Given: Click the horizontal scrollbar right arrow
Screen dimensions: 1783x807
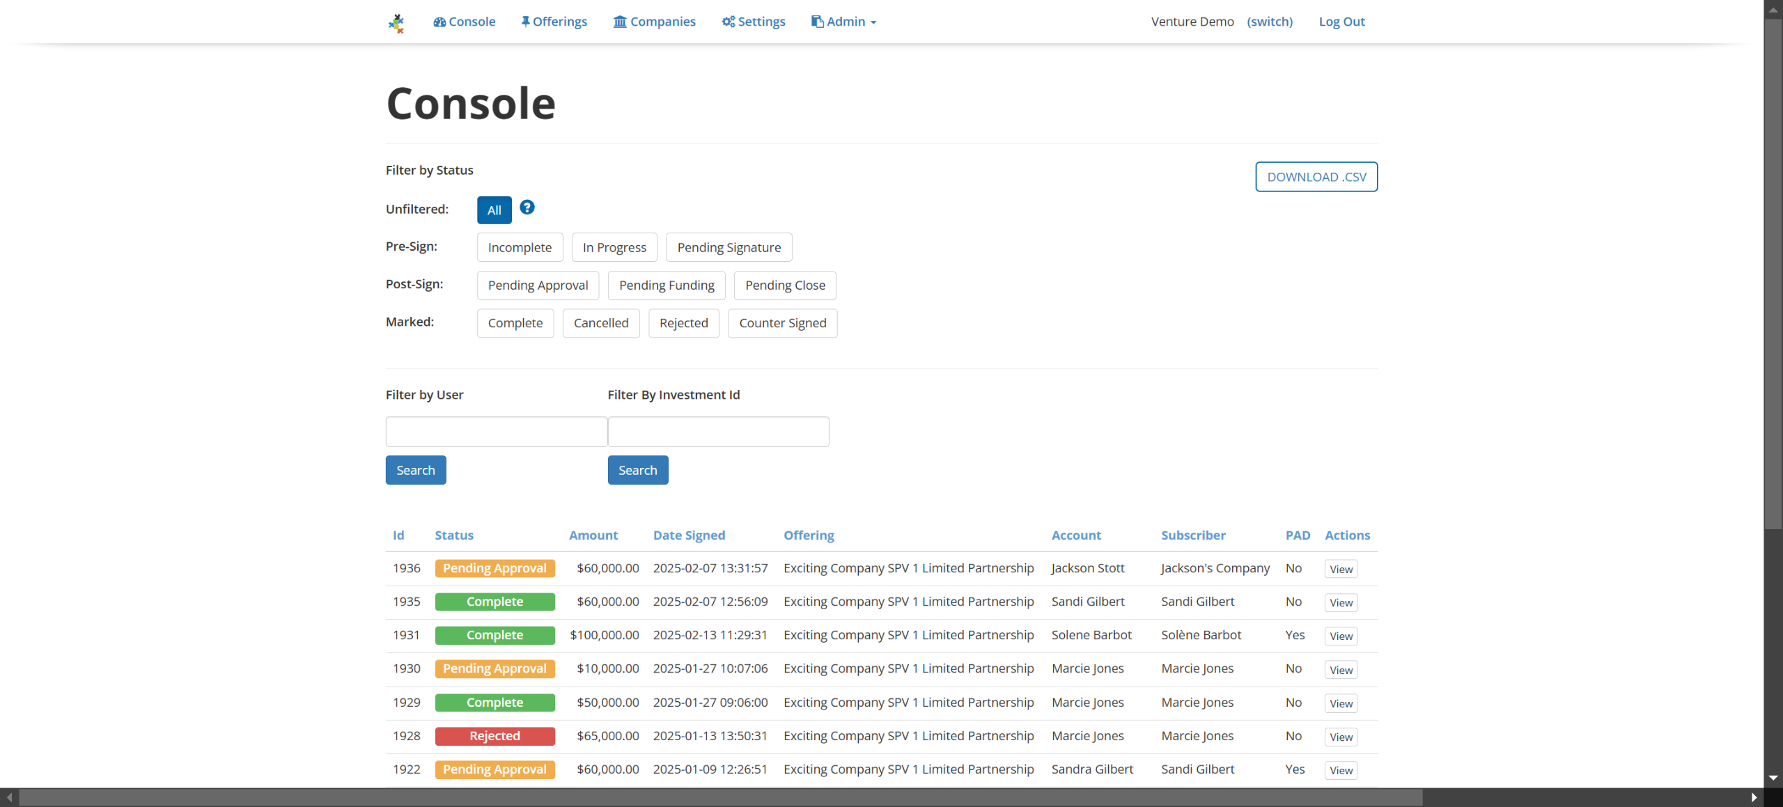Looking at the screenshot, I should click(1754, 798).
